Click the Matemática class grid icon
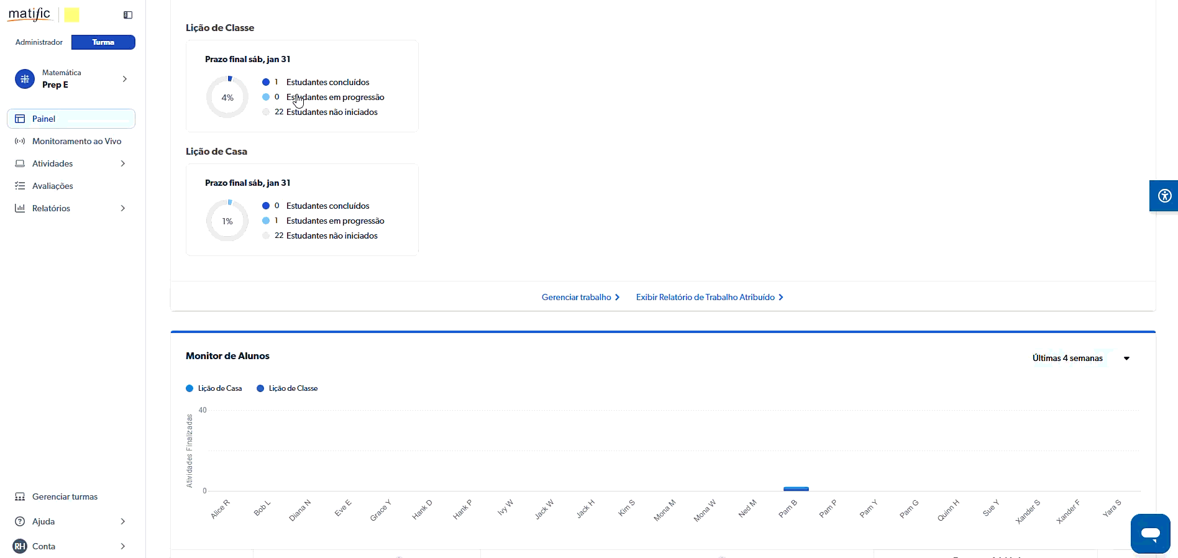 (25, 79)
